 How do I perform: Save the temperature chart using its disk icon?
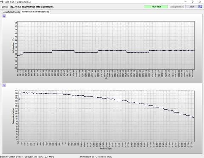pyautogui.click(x=4, y=16)
